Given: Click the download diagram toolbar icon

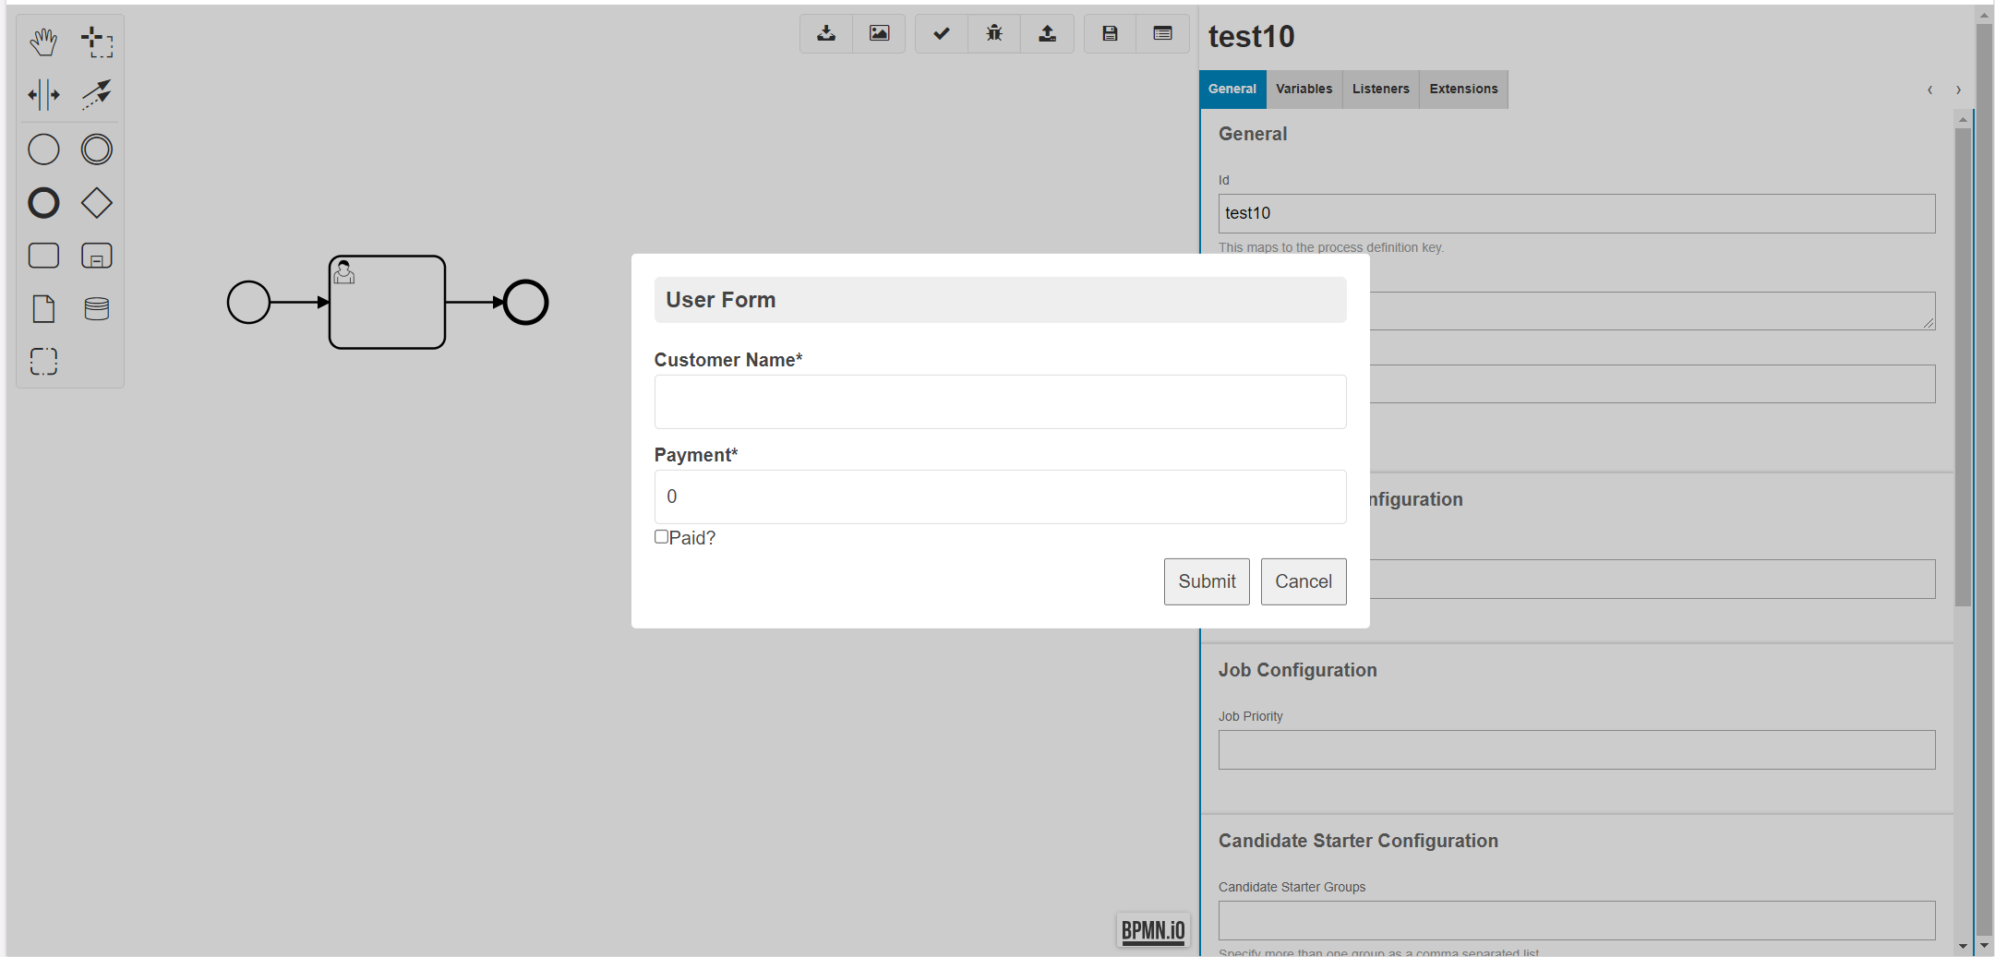Looking at the screenshot, I should [826, 34].
